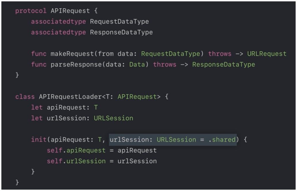The width and height of the screenshot is (297, 191).
Task: Click 'apiRequest' in the 'let apiRequest: T' line
Action: click(x=66, y=107)
